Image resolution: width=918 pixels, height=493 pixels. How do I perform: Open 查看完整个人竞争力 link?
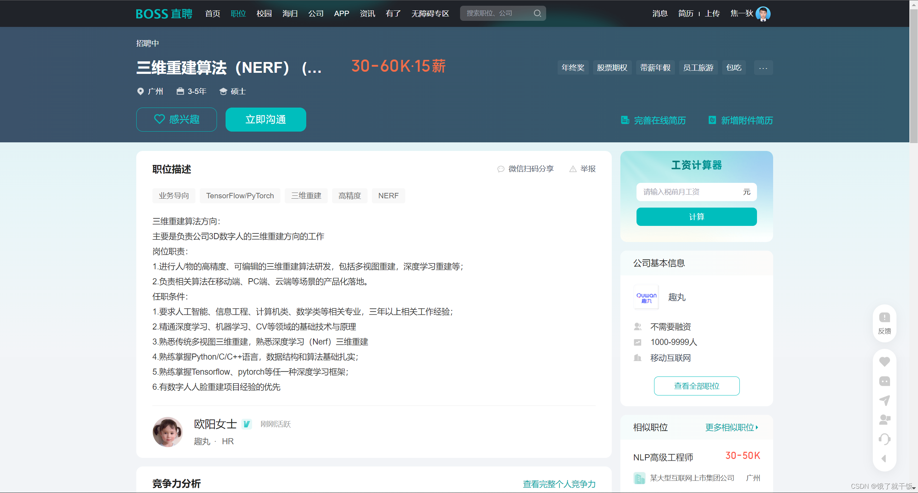[x=559, y=484]
